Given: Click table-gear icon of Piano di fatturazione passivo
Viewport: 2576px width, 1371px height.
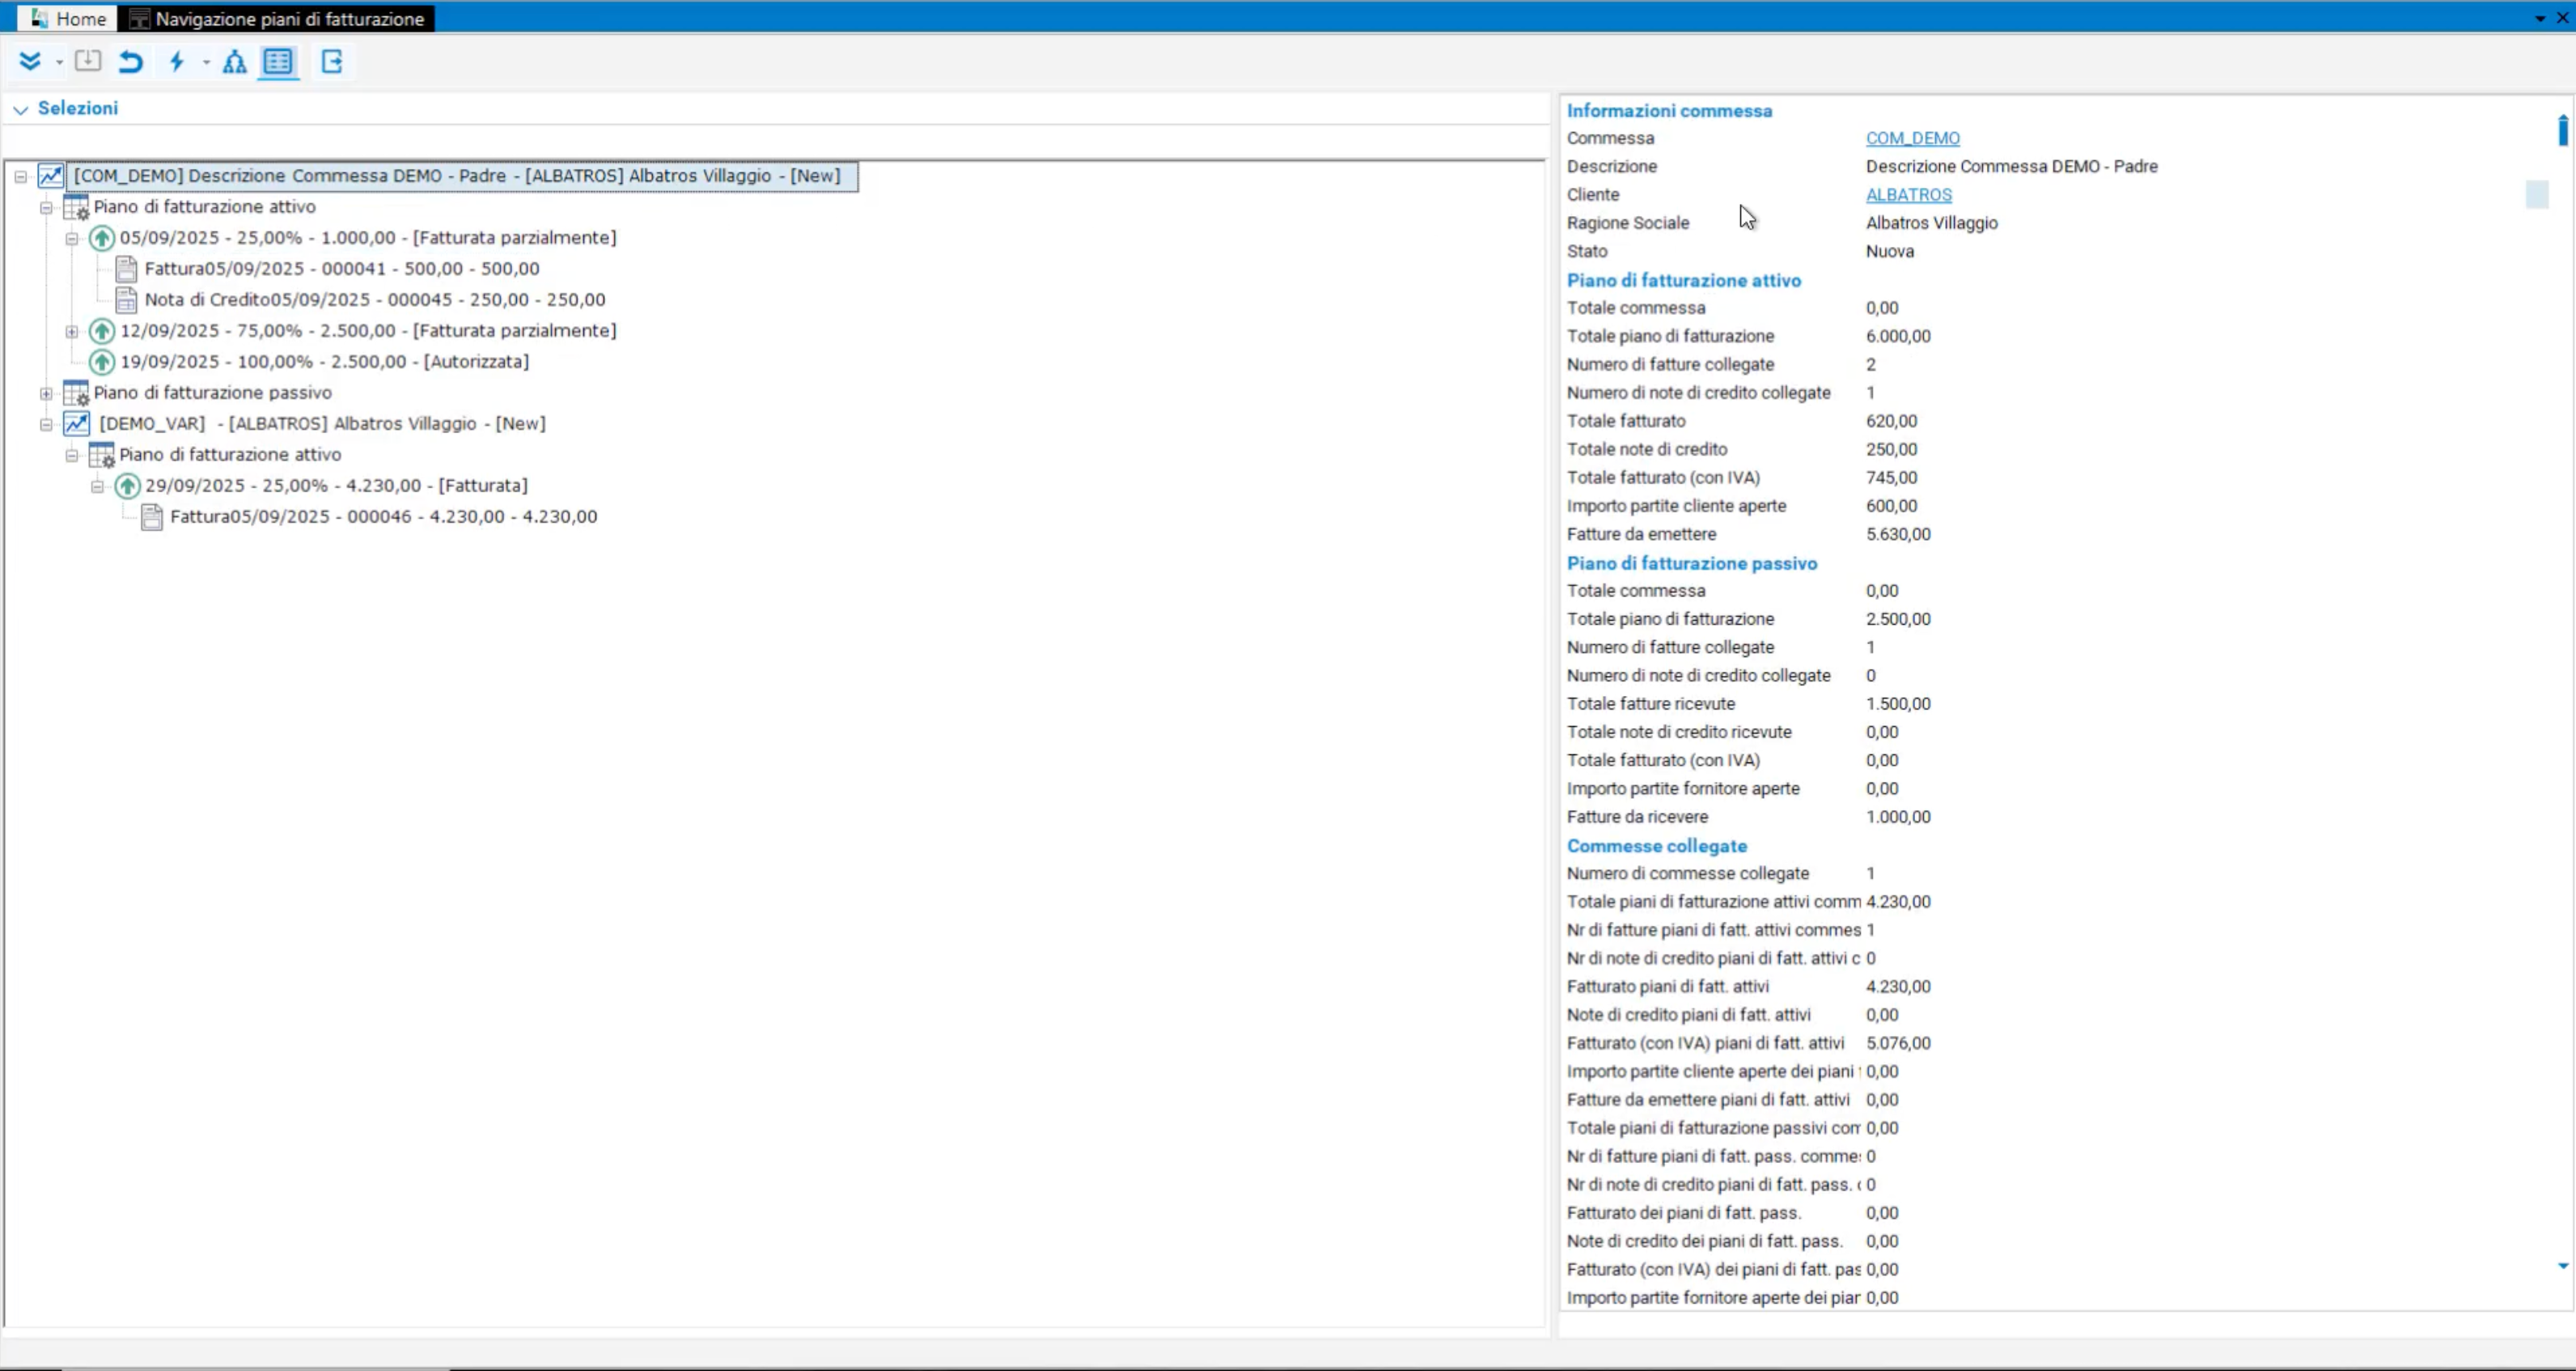Looking at the screenshot, I should click(x=76, y=393).
